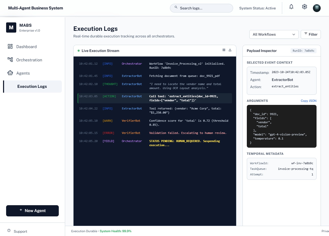Open the Agents section

(x=32, y=73)
